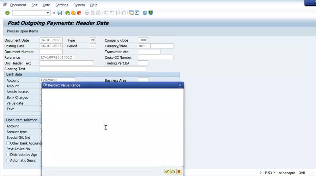Screen dimensions: 316x176
Task: Click the OVR status bar indicator
Action: (302, 173)
